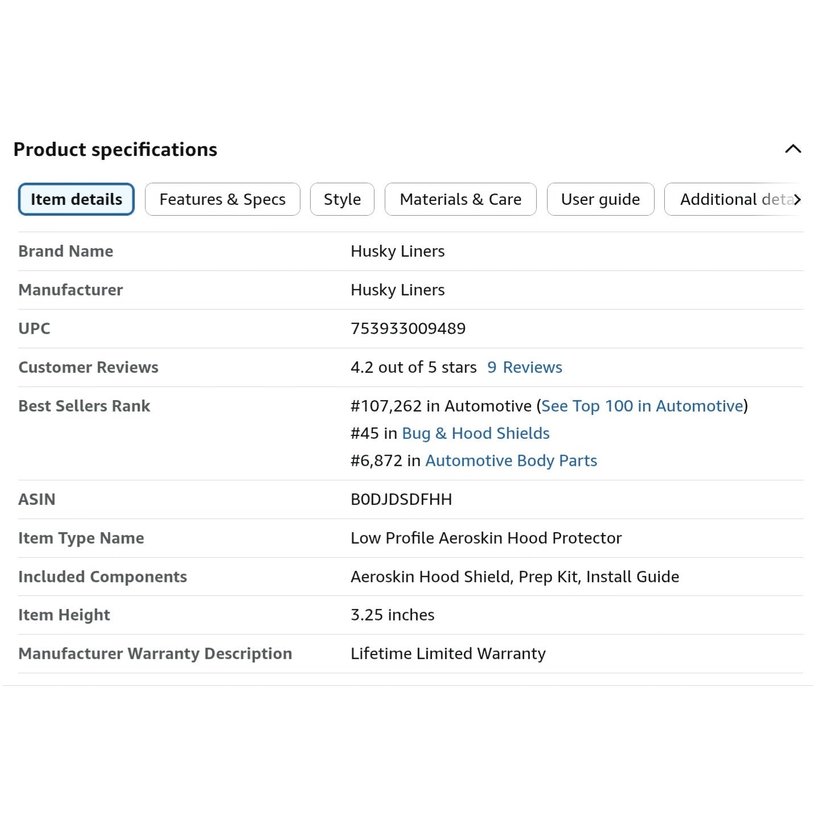Click the 3.25 inches height value
818x818 pixels.
pyautogui.click(x=392, y=615)
